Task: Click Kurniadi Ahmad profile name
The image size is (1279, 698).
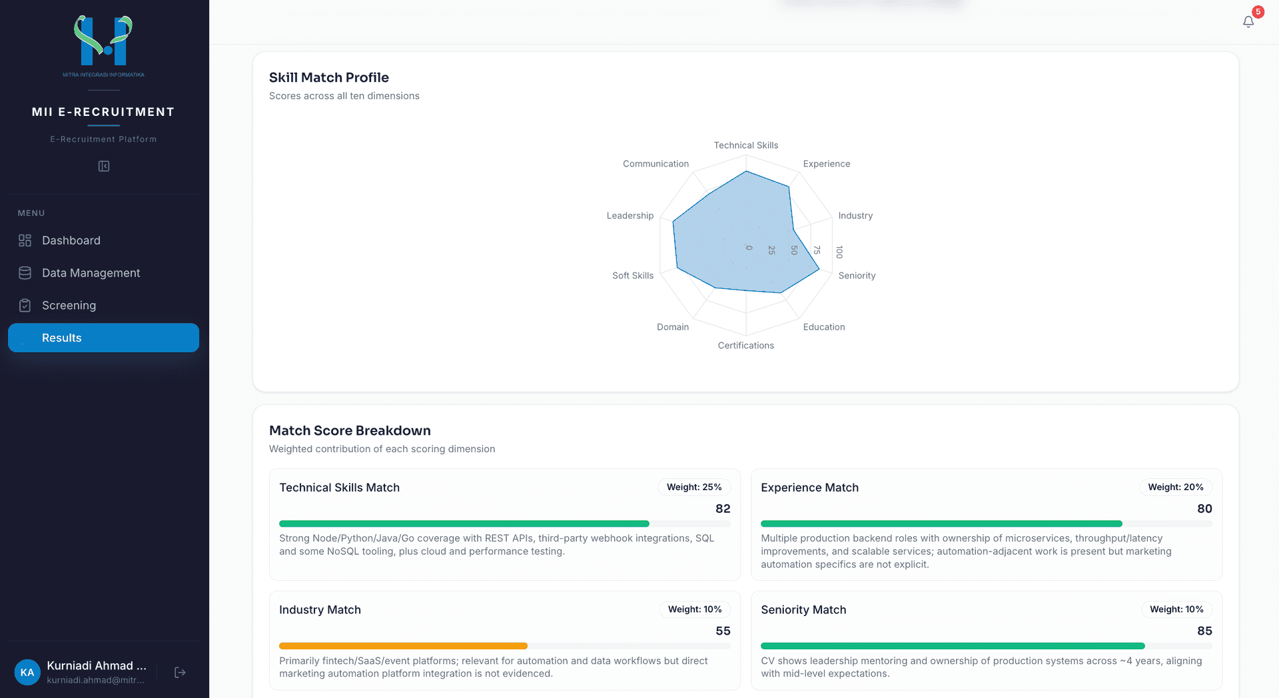Action: tap(97, 665)
